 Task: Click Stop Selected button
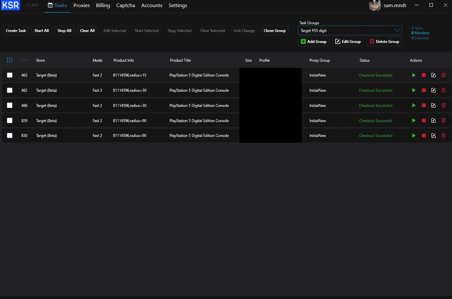tap(179, 31)
